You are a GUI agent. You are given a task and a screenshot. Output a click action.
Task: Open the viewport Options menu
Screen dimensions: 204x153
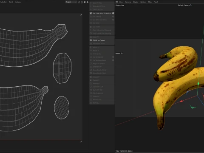click(x=143, y=2)
